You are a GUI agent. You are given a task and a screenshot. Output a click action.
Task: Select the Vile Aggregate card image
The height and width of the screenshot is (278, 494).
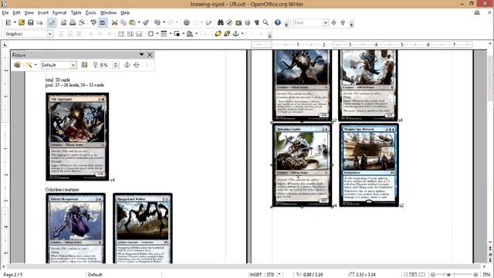77,137
